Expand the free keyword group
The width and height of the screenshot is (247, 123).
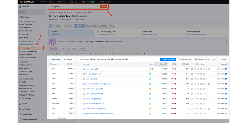51,69
